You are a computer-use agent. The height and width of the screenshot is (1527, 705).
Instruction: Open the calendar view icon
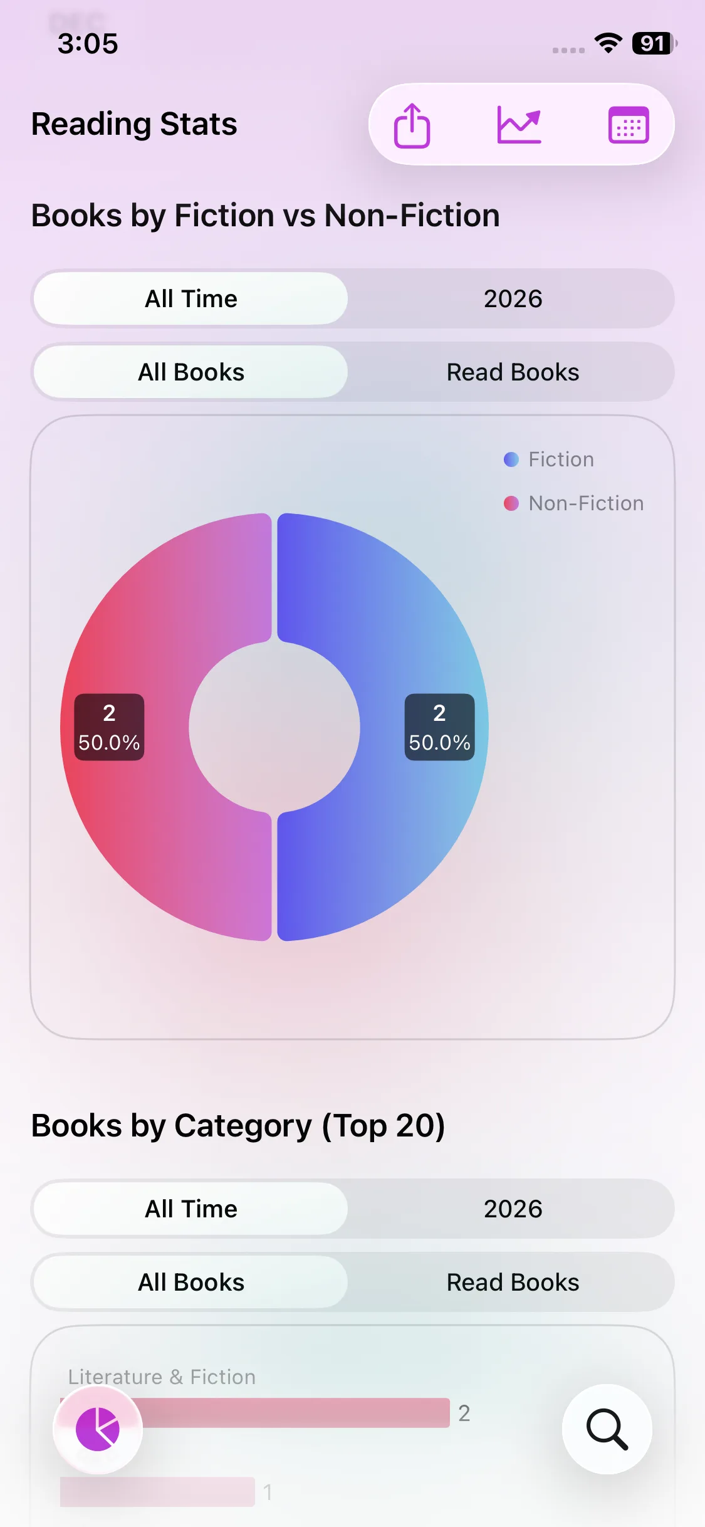click(x=629, y=125)
